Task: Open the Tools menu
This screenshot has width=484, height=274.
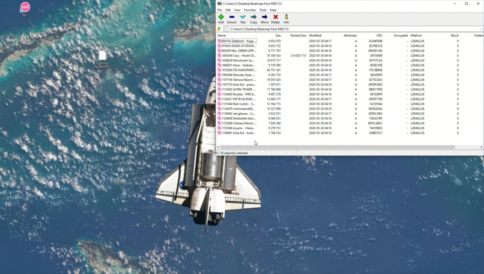Action: click(x=263, y=10)
